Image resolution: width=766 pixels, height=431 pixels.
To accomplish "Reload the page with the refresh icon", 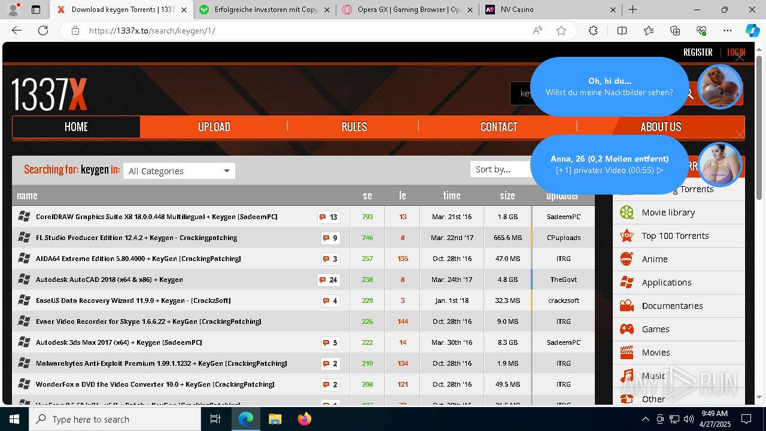I will (x=43, y=31).
